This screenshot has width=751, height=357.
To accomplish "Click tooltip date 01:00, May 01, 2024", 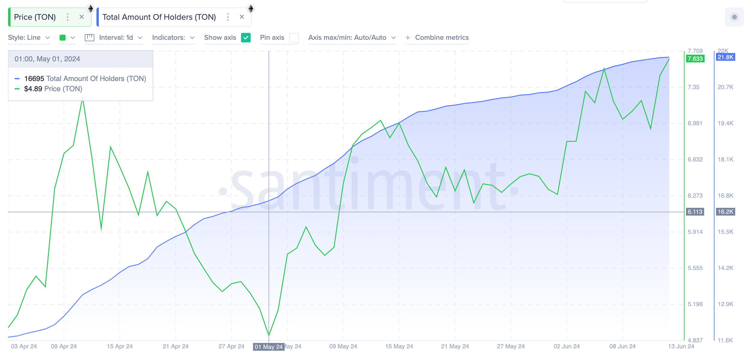I will (x=47, y=59).
